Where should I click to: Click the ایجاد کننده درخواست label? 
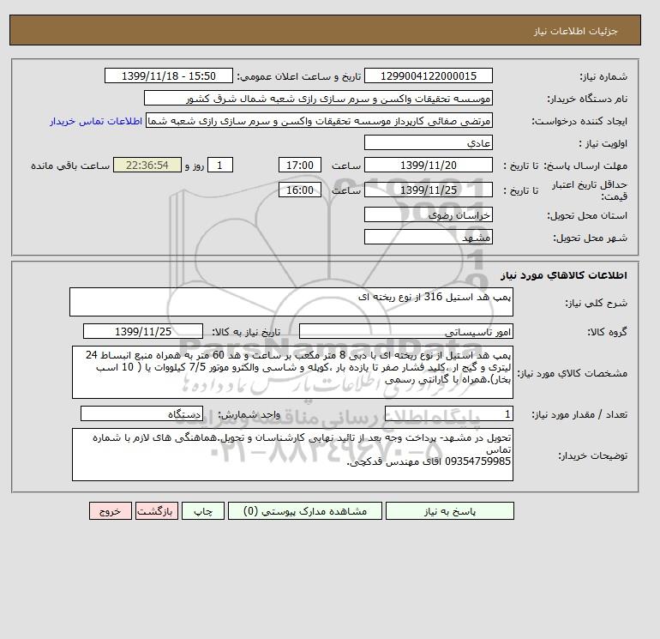[x=579, y=121]
